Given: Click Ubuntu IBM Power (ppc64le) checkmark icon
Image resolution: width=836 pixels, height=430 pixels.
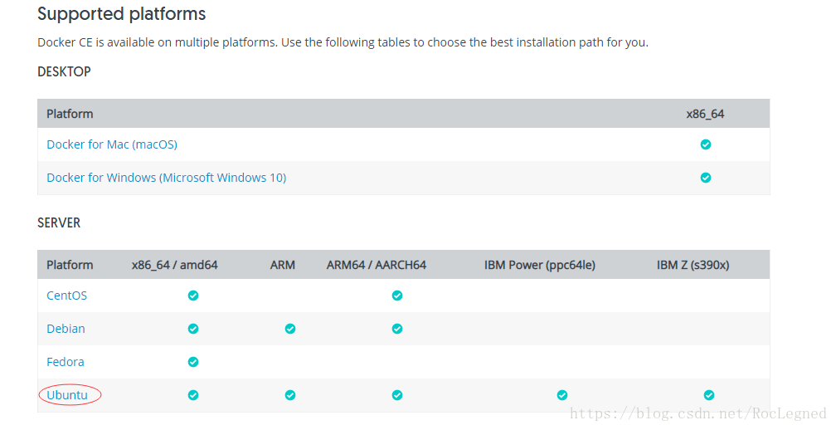Looking at the screenshot, I should click(562, 395).
